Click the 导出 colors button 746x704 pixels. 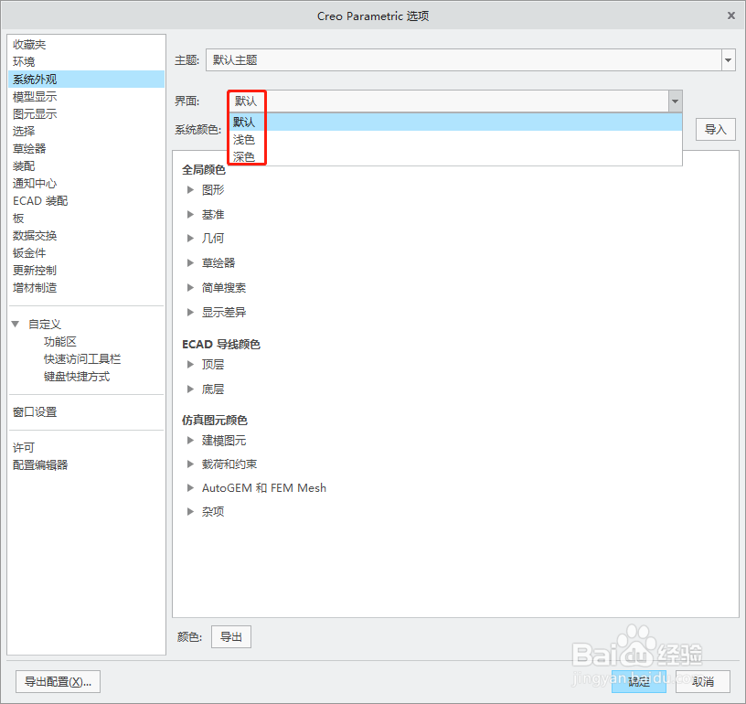click(231, 637)
